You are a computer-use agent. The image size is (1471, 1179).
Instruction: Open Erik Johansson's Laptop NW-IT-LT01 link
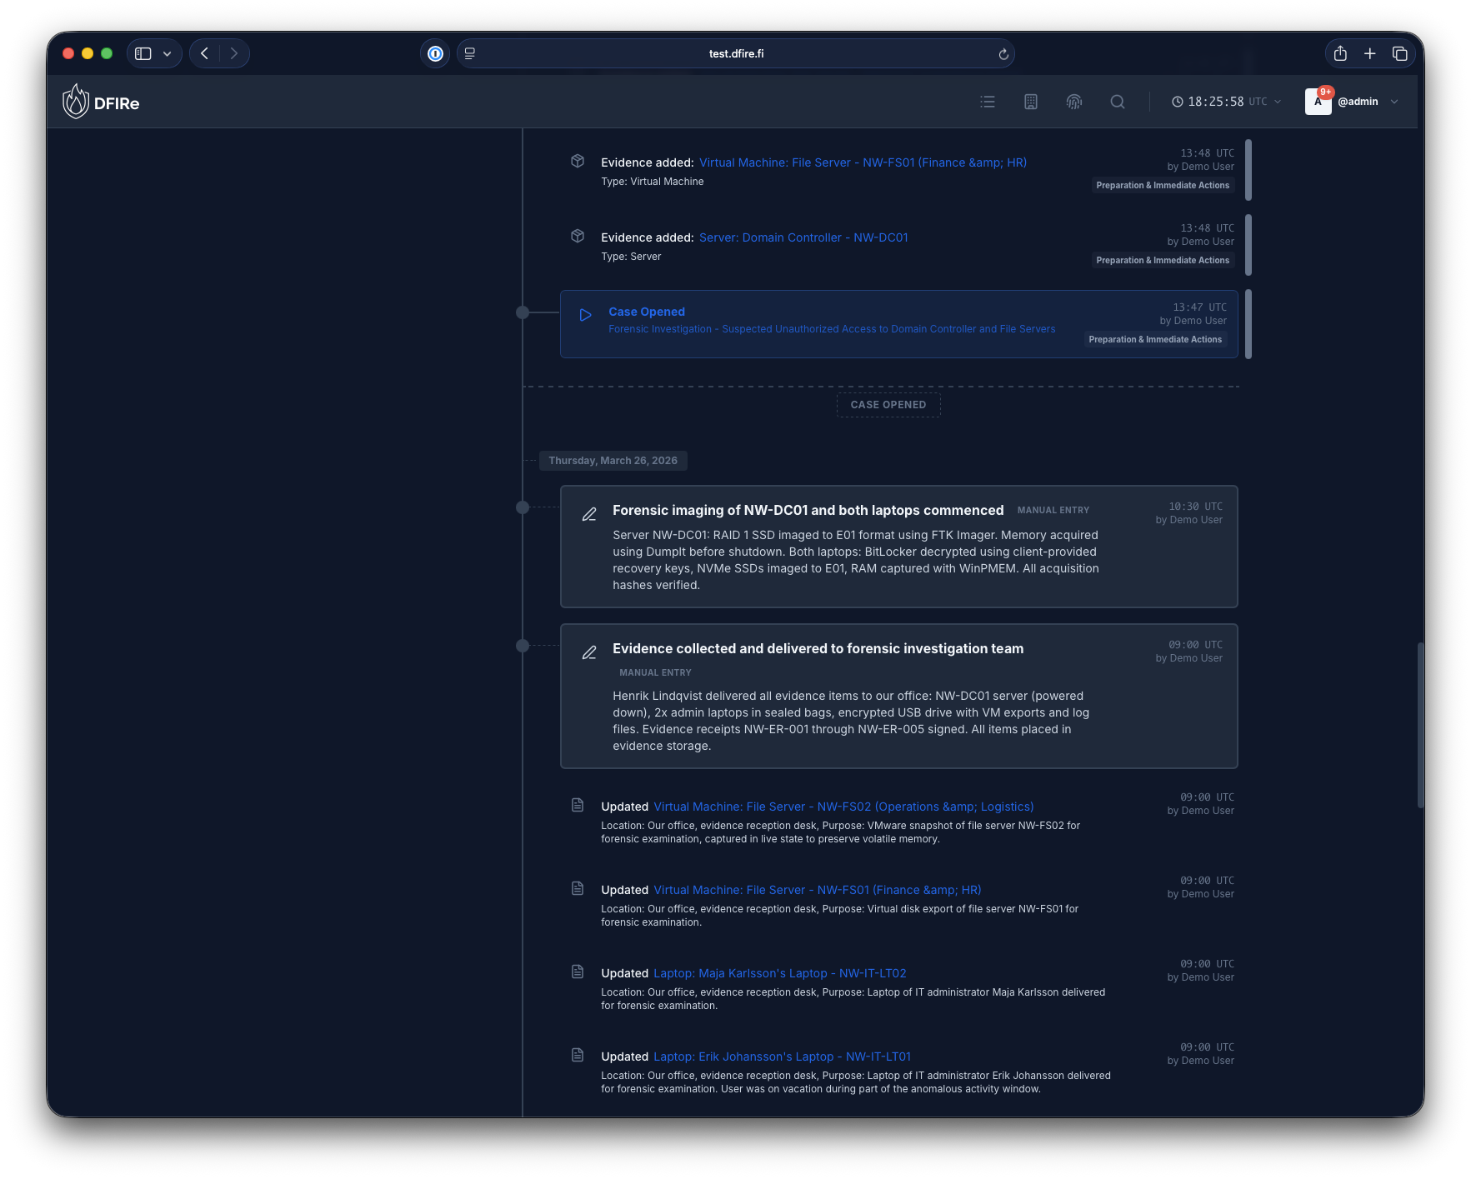(x=783, y=1057)
